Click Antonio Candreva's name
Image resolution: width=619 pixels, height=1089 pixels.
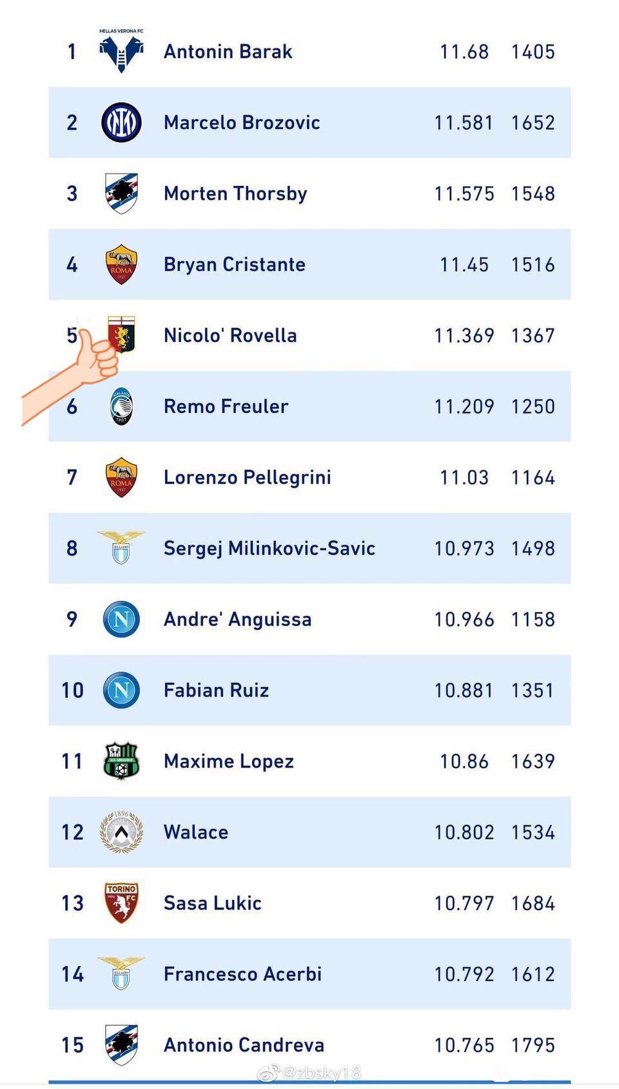coord(244,1045)
